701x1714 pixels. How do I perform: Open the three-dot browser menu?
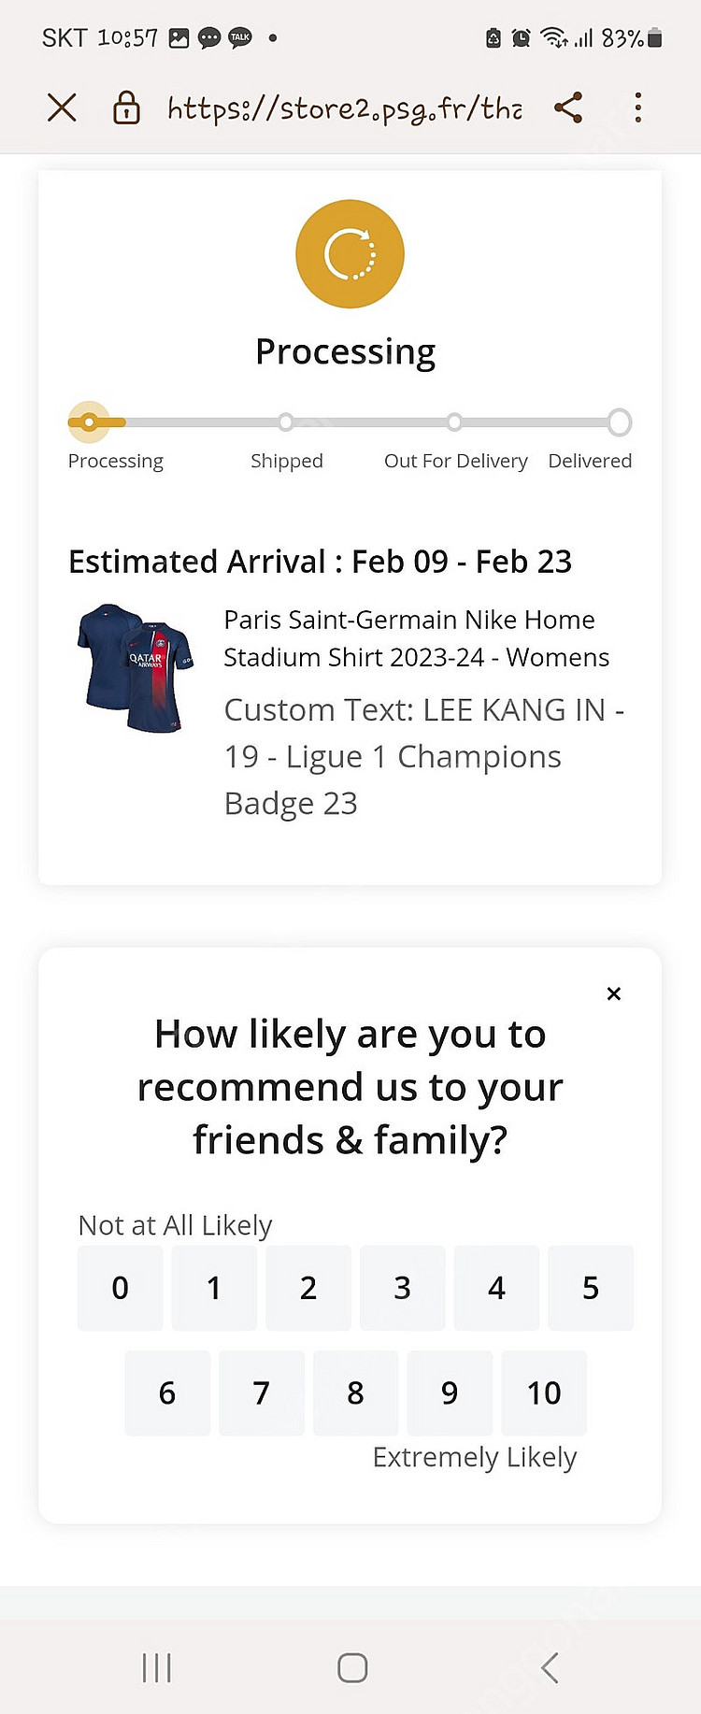tap(638, 108)
